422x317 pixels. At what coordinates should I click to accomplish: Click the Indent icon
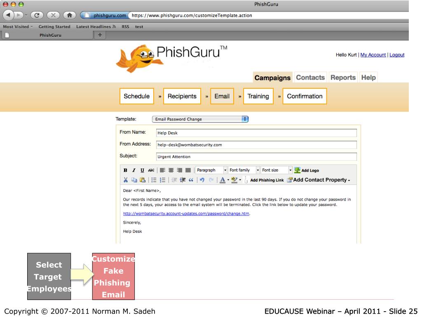pos(183,180)
